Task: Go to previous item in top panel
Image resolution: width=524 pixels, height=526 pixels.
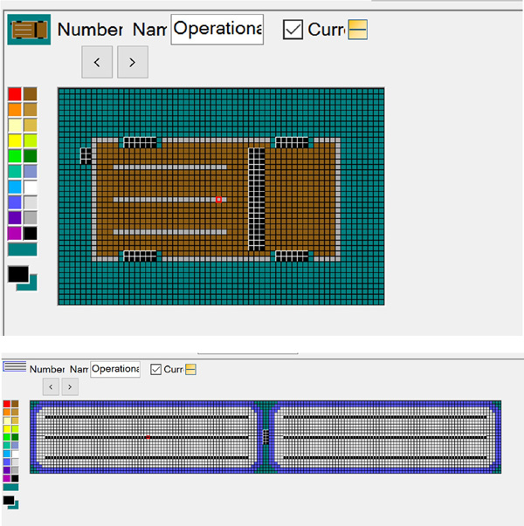Action: pos(97,62)
